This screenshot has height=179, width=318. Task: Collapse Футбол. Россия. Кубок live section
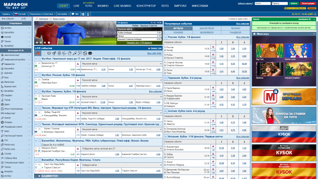(x=36, y=75)
